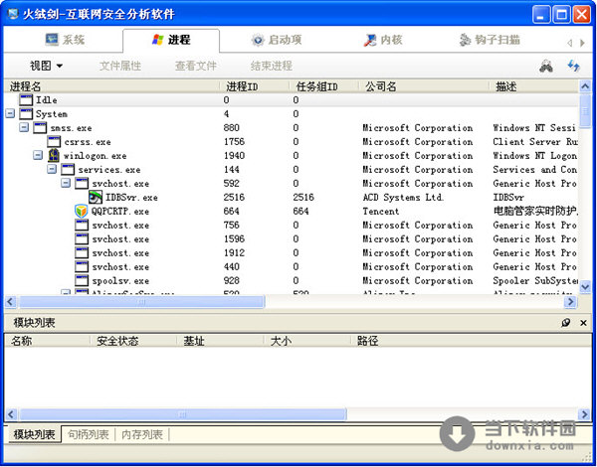Click the Idle process window icon
The width and height of the screenshot is (597, 467).
coord(26,100)
